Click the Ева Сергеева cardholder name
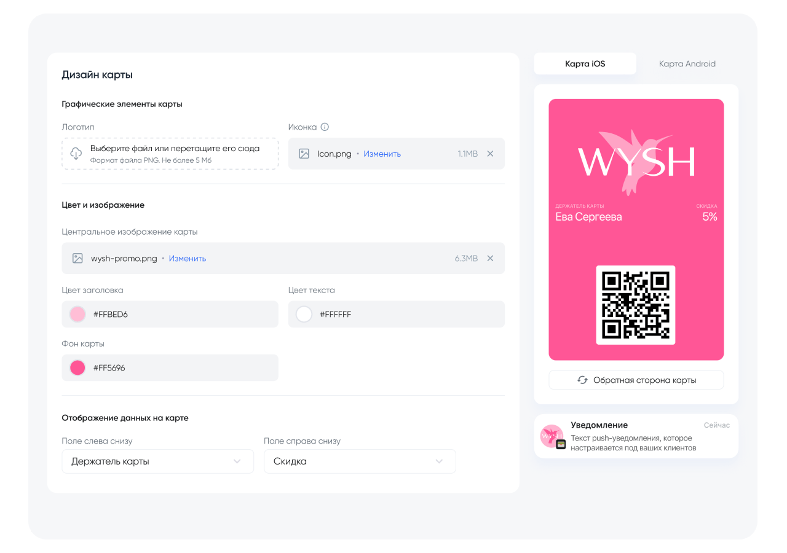The image size is (787, 553). point(588,217)
